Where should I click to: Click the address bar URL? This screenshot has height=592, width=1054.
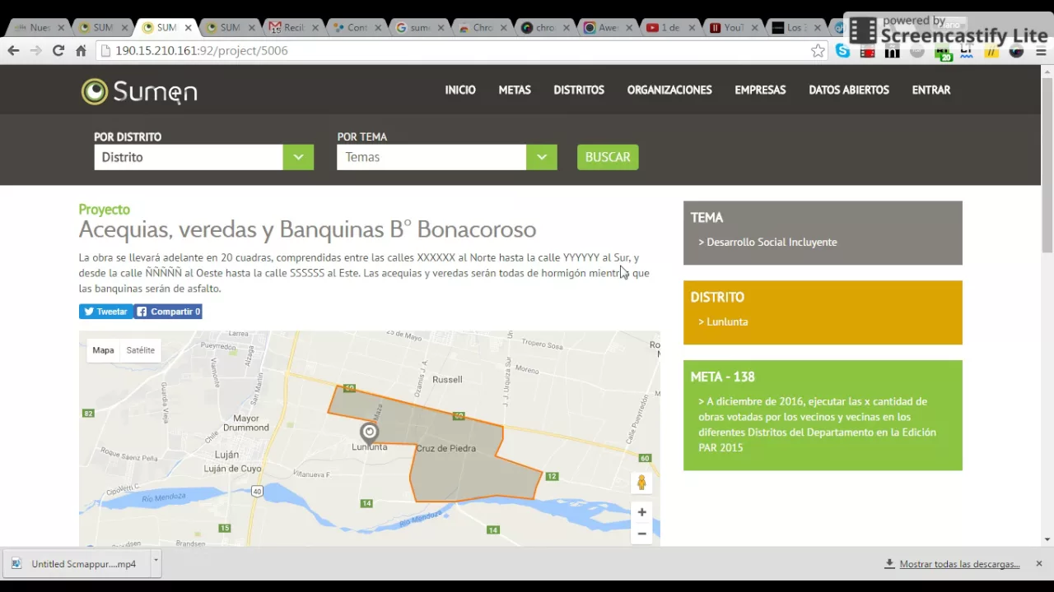202,51
